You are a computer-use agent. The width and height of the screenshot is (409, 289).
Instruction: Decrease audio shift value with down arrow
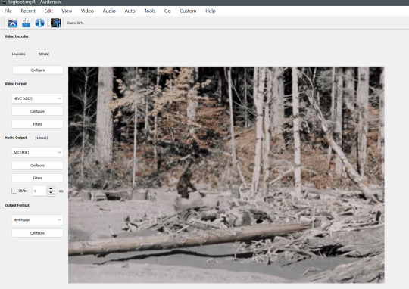tap(51, 193)
